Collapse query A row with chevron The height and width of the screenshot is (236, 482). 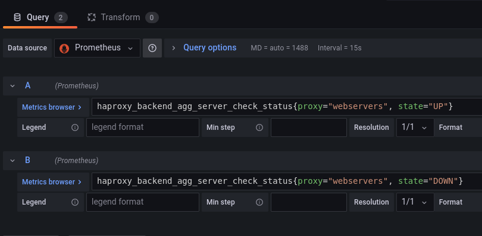[12, 86]
